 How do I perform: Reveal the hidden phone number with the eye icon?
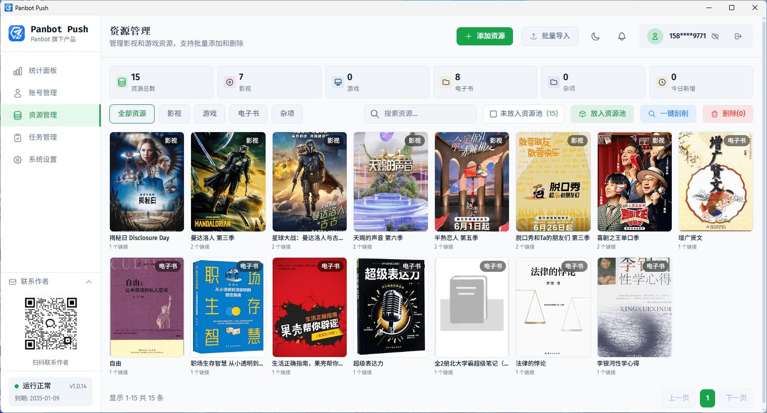coord(715,36)
